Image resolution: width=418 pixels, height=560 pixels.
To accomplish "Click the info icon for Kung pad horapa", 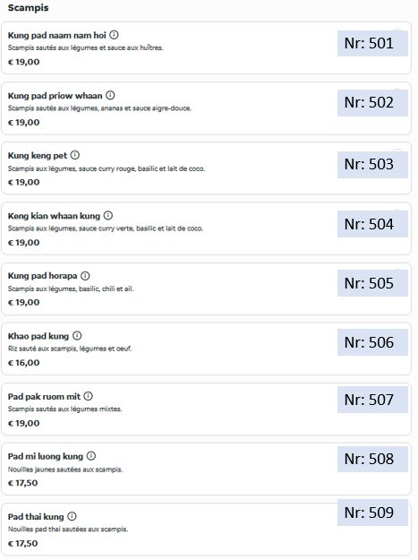I will 85,276.
